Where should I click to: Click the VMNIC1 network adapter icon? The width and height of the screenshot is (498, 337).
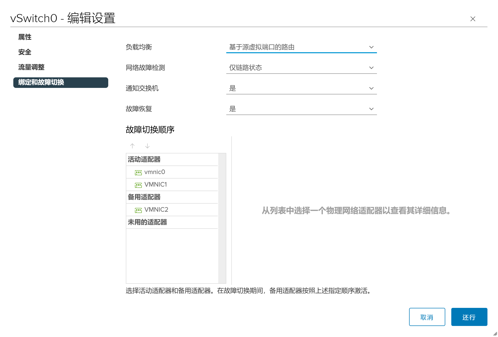(138, 185)
